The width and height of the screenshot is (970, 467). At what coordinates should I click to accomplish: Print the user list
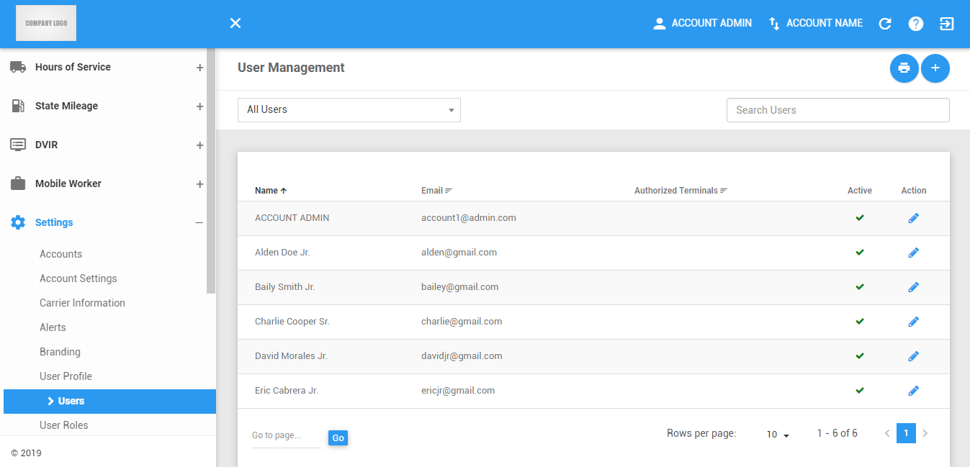coord(904,68)
